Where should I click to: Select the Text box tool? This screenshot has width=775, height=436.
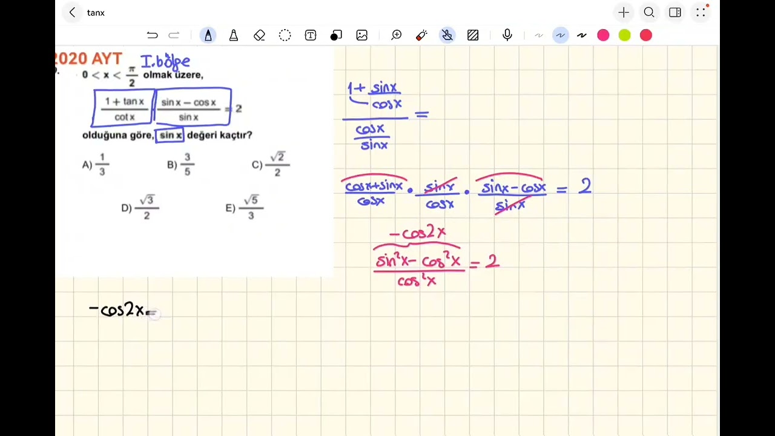tap(311, 36)
